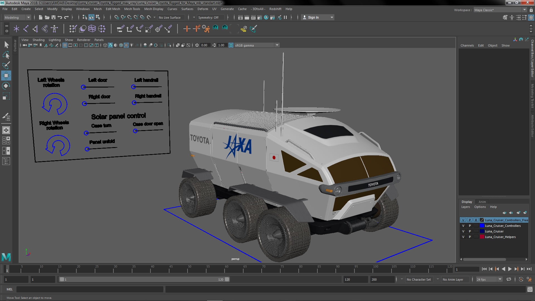Image resolution: width=535 pixels, height=301 pixels.
Task: Click the Play forwards button
Action: click(x=510, y=269)
